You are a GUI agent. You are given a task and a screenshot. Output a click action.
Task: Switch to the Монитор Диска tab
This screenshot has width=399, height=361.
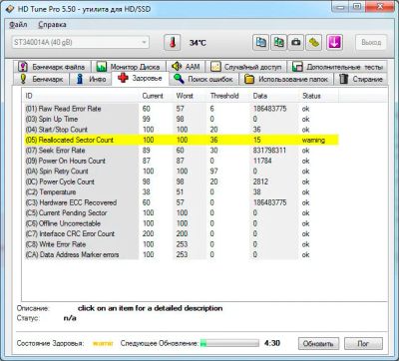(x=130, y=67)
